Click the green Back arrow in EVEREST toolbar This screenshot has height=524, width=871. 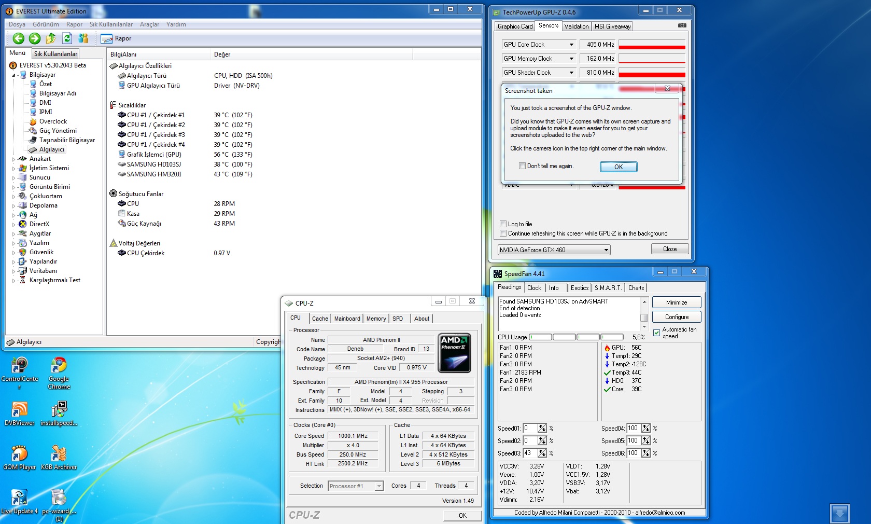pos(19,38)
